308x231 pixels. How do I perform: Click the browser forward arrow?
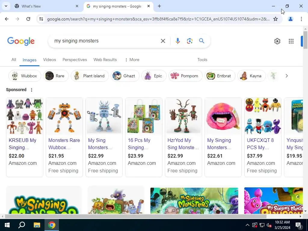17,19
